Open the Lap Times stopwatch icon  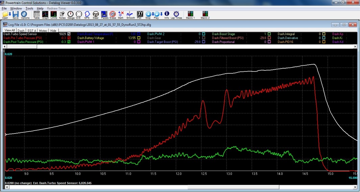(x=176, y=15)
